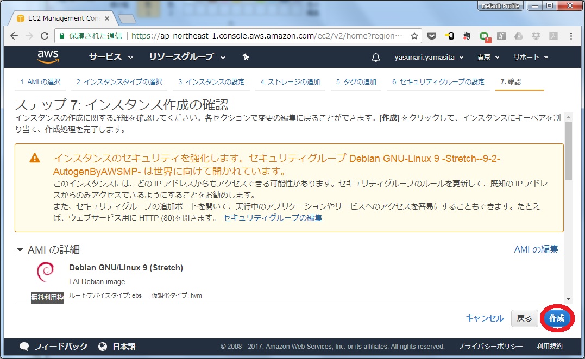Click the 仮想化タイプ: hvm text

coord(177,295)
